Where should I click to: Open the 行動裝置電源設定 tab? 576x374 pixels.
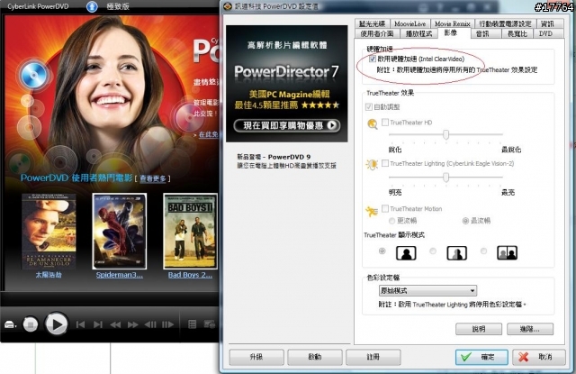pyautogui.click(x=505, y=24)
